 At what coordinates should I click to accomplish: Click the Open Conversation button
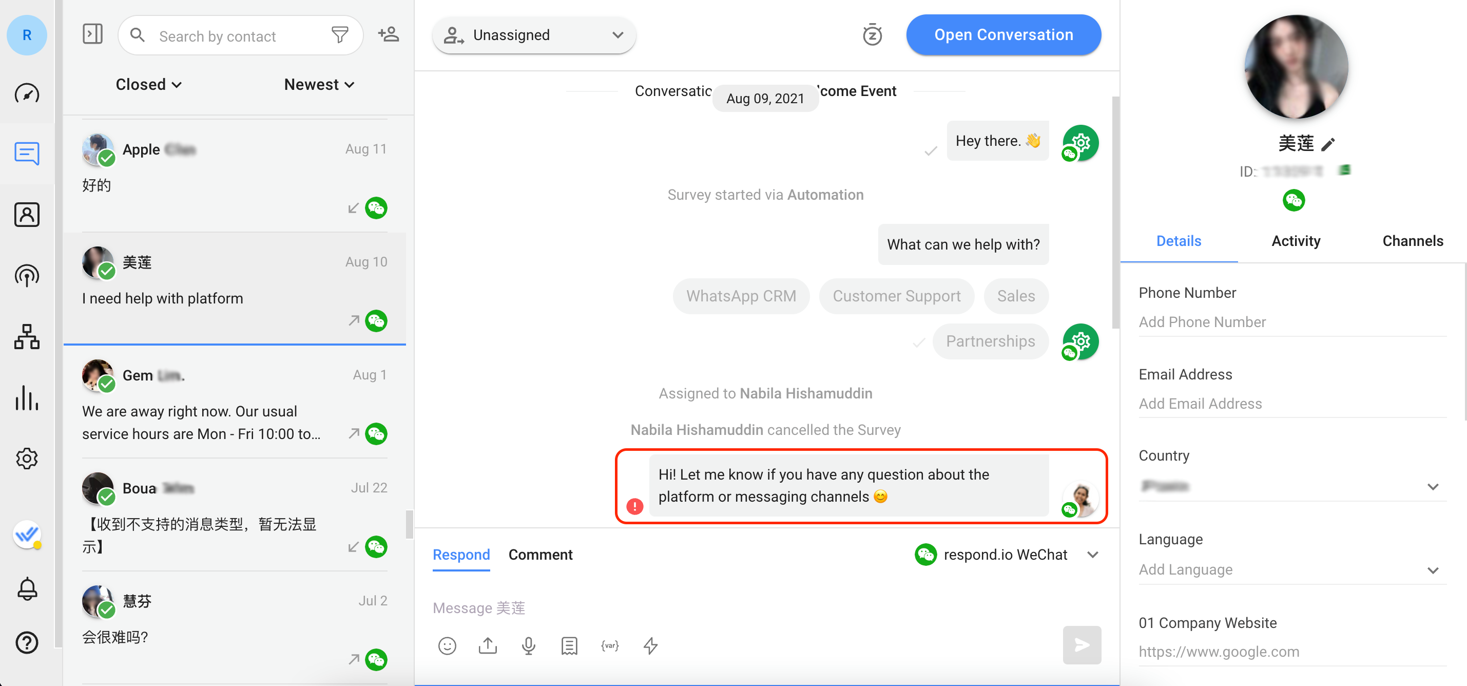click(x=1003, y=35)
